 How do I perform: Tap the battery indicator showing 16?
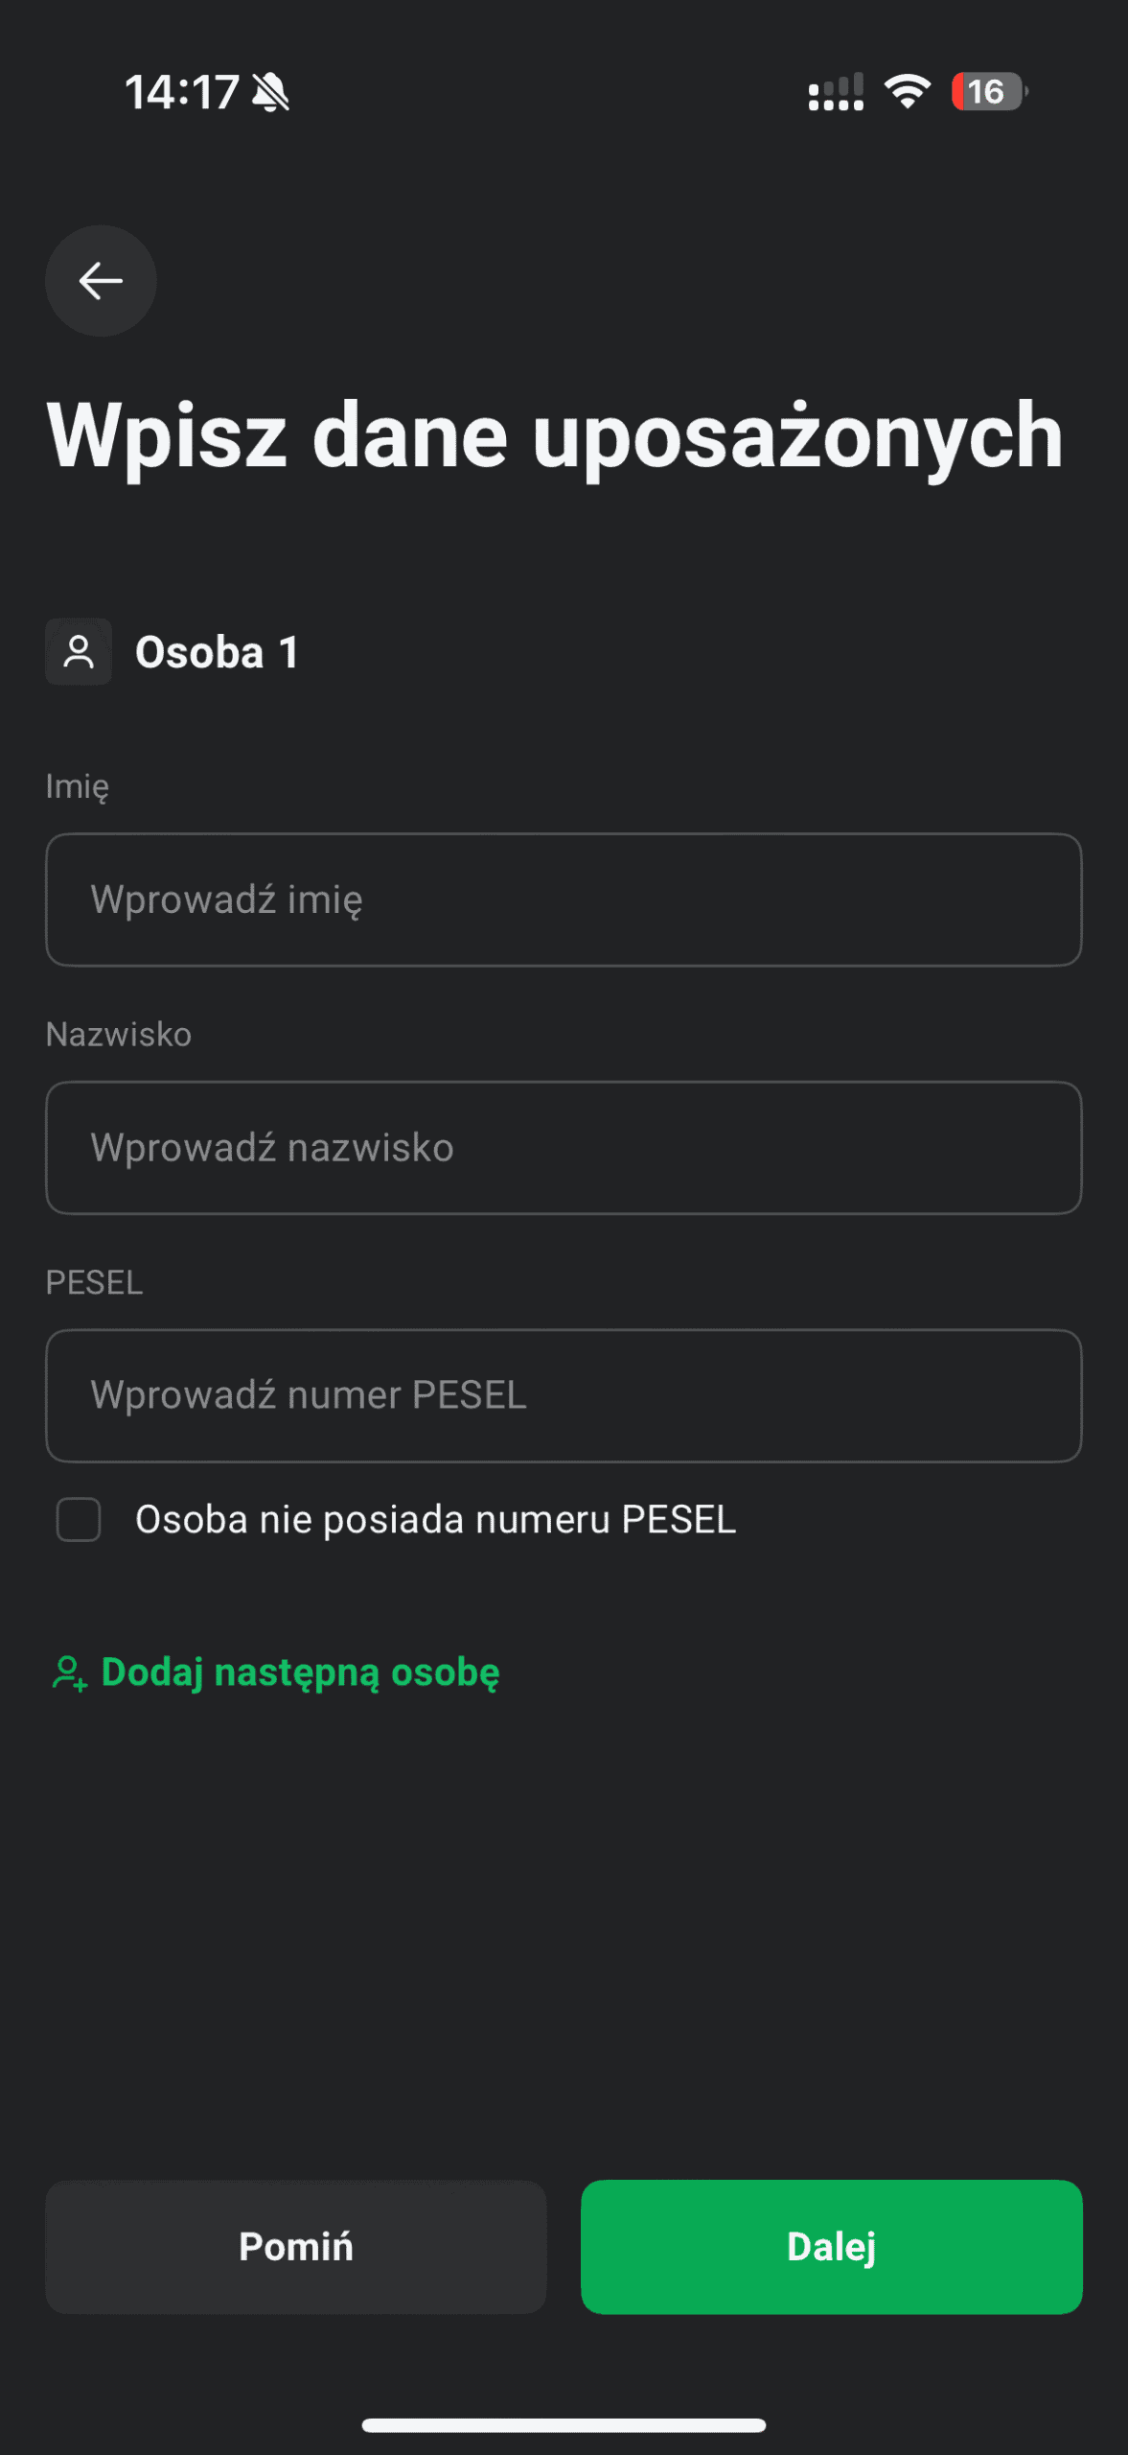pyautogui.click(x=988, y=92)
